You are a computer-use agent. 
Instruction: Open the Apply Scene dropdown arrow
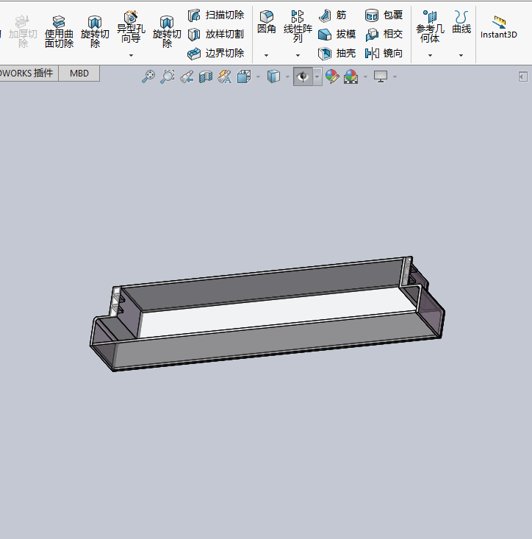[365, 76]
